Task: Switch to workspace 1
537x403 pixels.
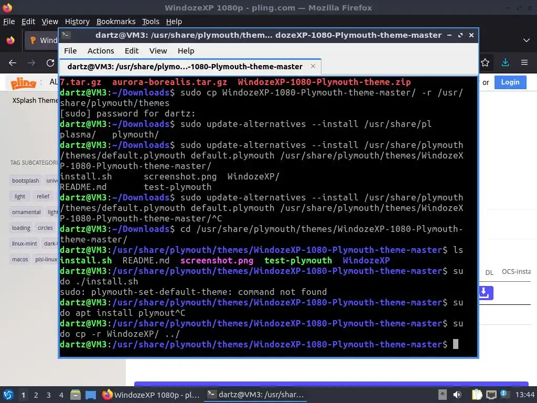Action: (23, 395)
